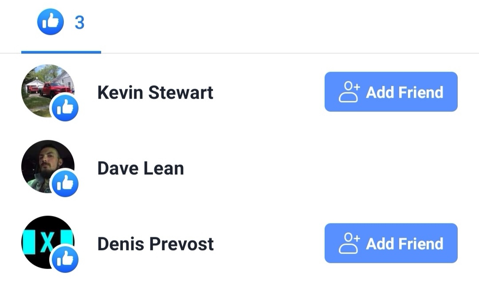Click the like badge on Kevin Stewart's avatar

[x=66, y=108]
